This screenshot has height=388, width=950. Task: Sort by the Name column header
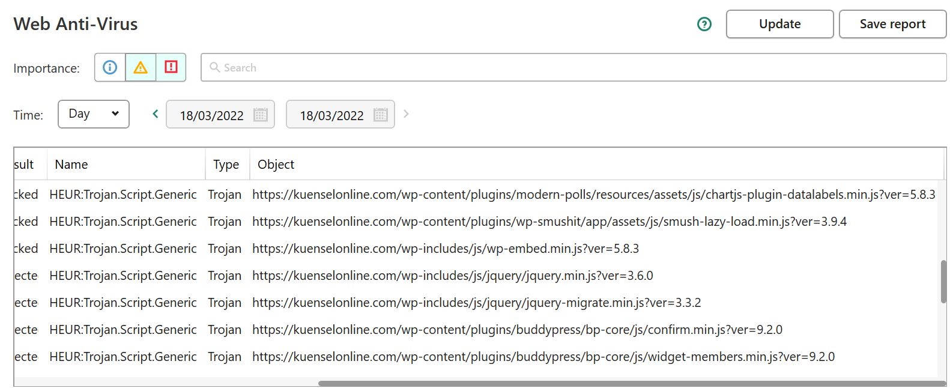[126, 164]
